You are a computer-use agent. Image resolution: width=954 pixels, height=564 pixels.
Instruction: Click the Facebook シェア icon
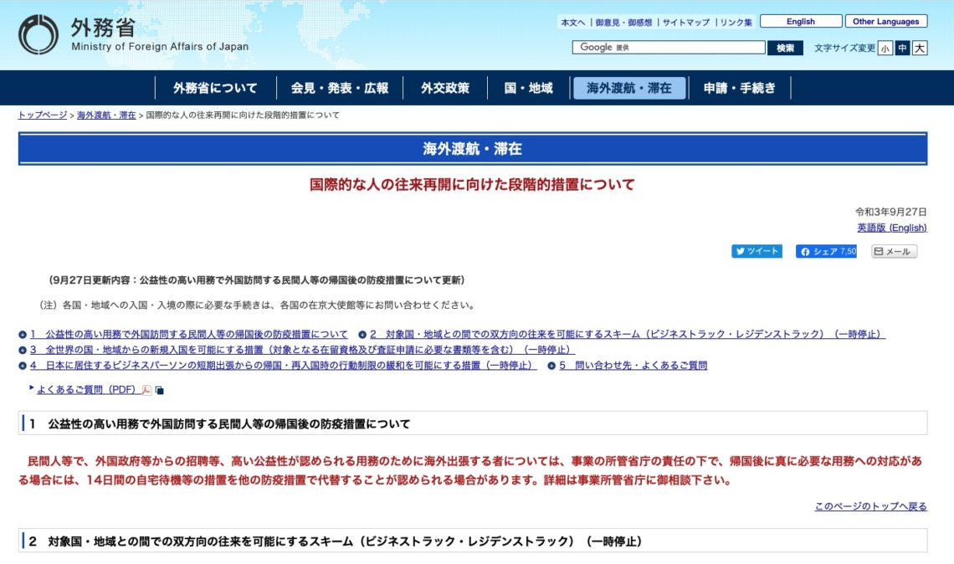click(806, 250)
